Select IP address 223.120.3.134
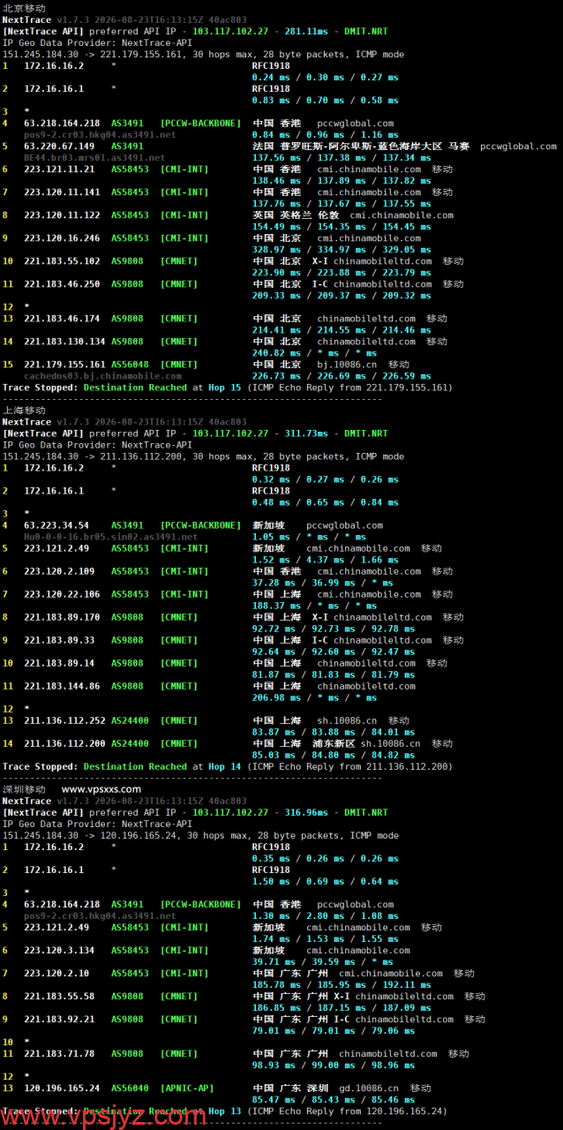Viewport: 563px width, 1130px height. click(x=59, y=950)
